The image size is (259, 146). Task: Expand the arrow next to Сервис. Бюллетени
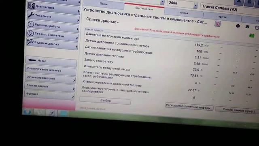tap(77, 38)
